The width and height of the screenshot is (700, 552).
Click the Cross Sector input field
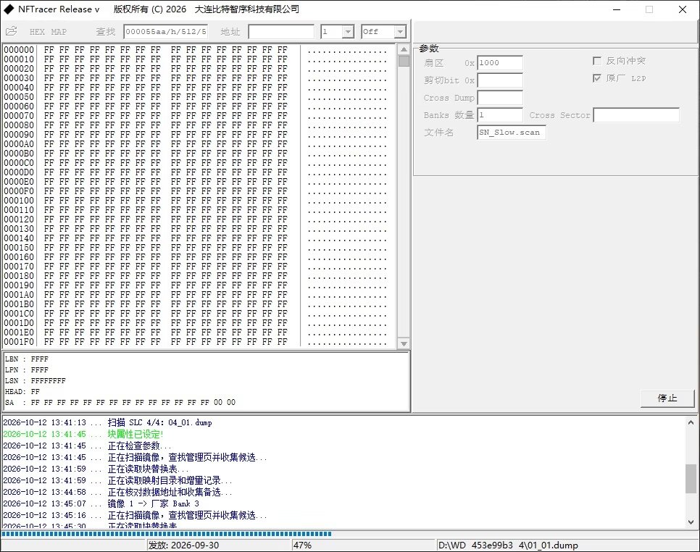[636, 115]
